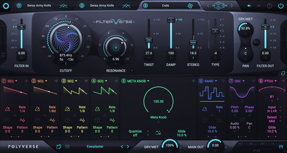Toggle the DRY/WET lock icon

point(180,147)
